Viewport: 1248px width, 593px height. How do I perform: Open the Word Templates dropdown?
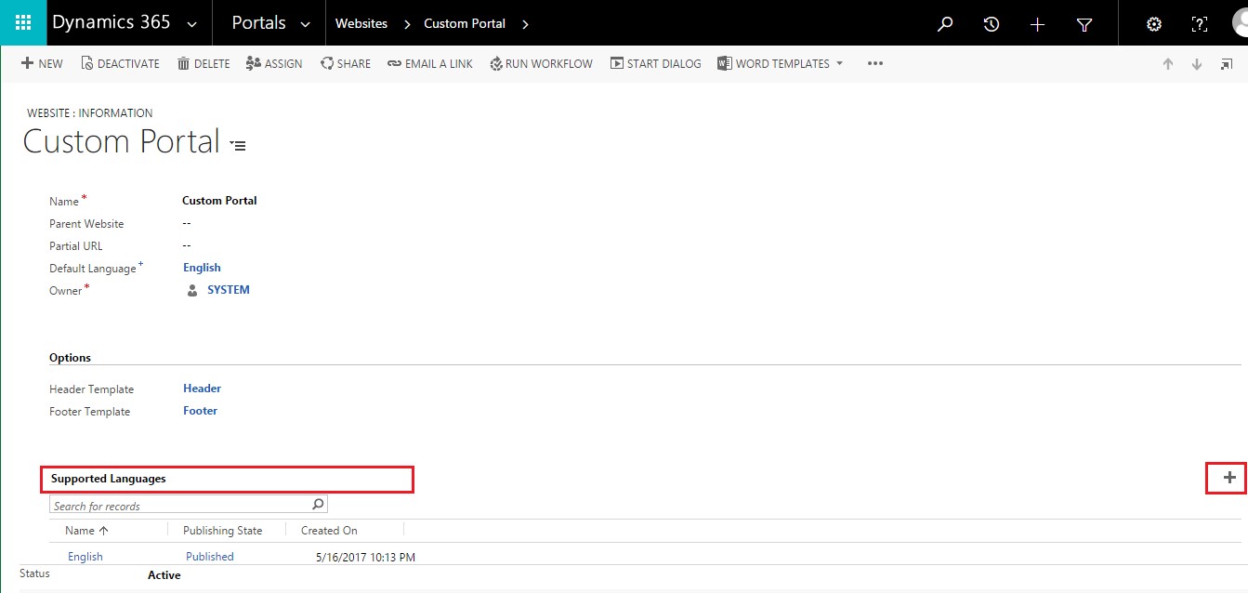point(781,63)
